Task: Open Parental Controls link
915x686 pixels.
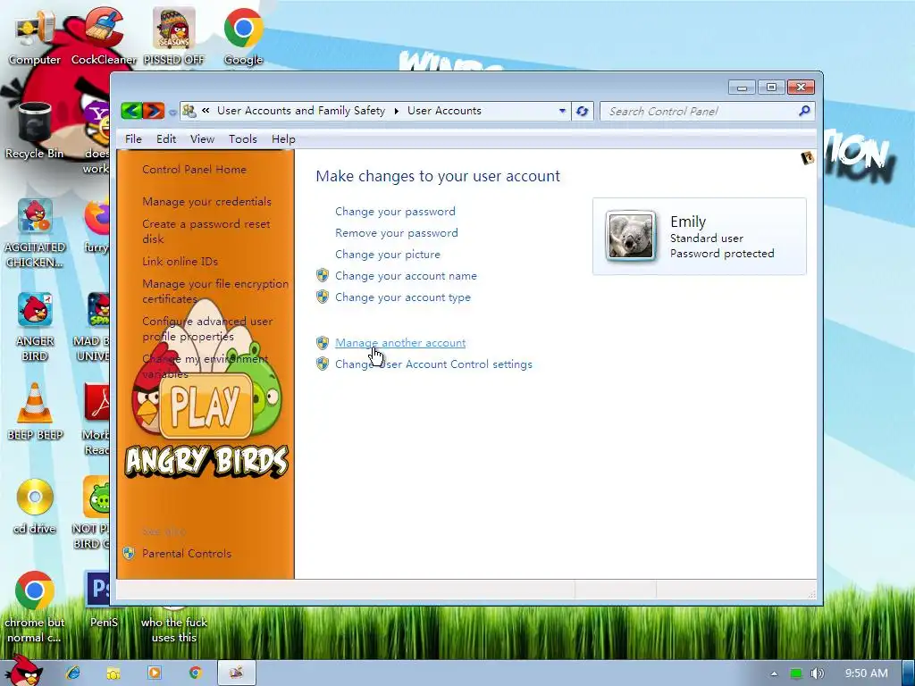Action: 187,553
